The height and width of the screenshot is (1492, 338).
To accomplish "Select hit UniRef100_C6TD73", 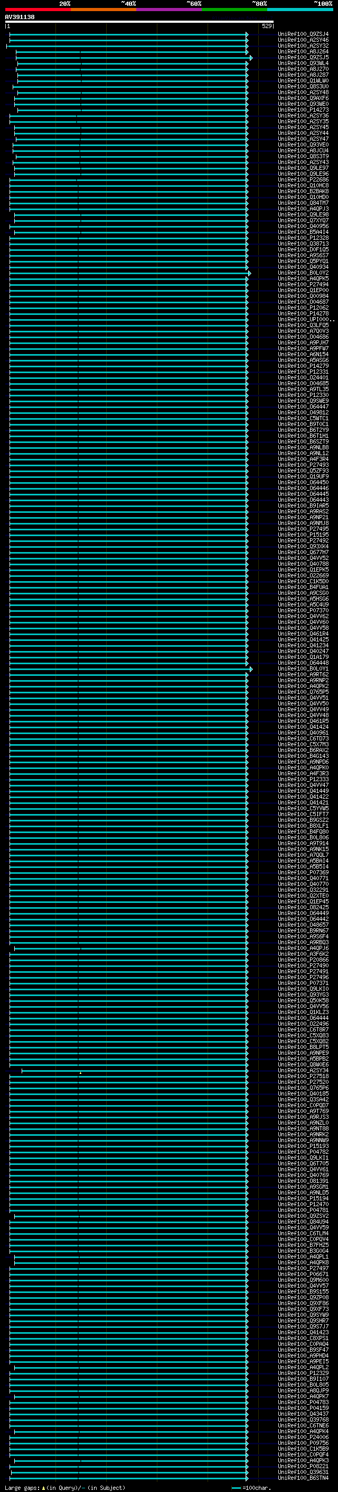I will (x=303, y=739).
